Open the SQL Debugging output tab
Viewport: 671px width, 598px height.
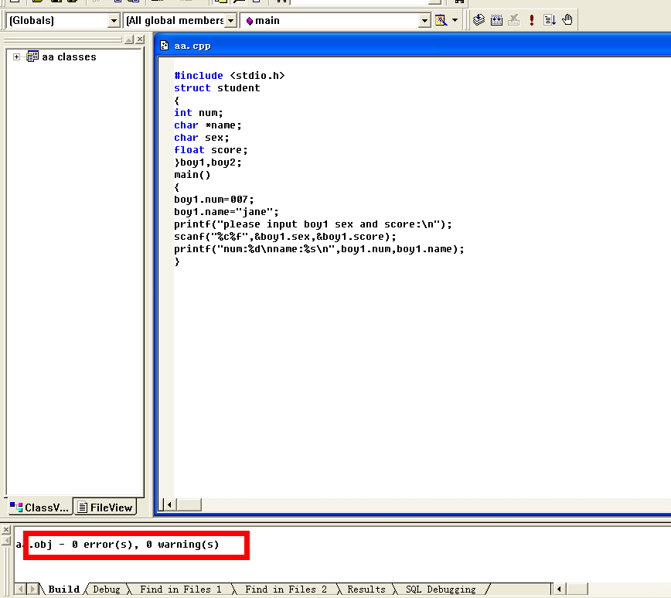click(441, 589)
